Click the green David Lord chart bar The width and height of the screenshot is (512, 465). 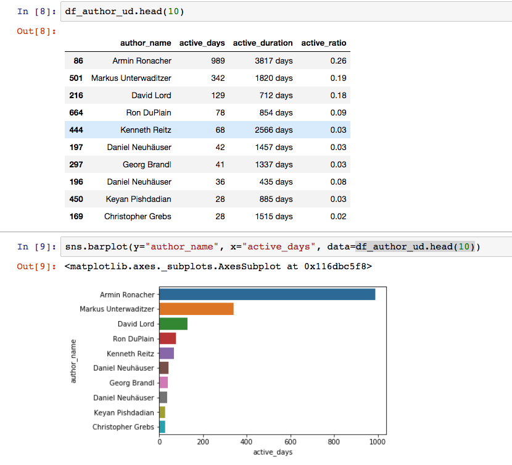[173, 324]
